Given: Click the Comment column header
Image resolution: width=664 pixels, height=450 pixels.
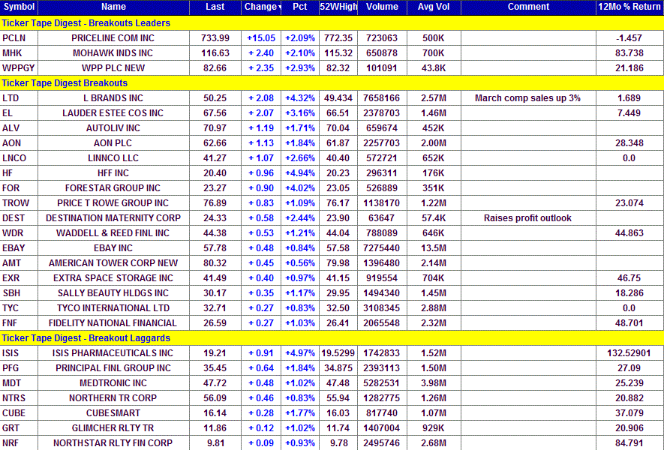Looking at the screenshot, I should [528, 7].
